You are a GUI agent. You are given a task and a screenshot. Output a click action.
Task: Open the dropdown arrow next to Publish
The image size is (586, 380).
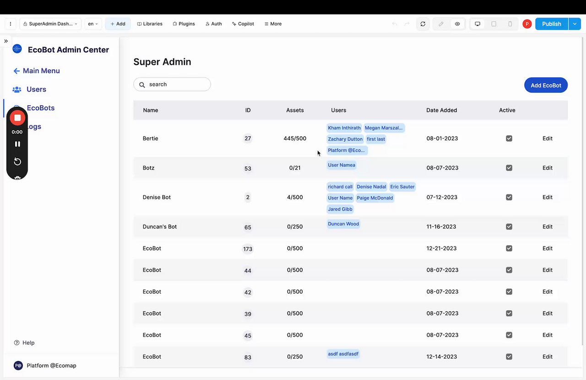[x=575, y=24]
